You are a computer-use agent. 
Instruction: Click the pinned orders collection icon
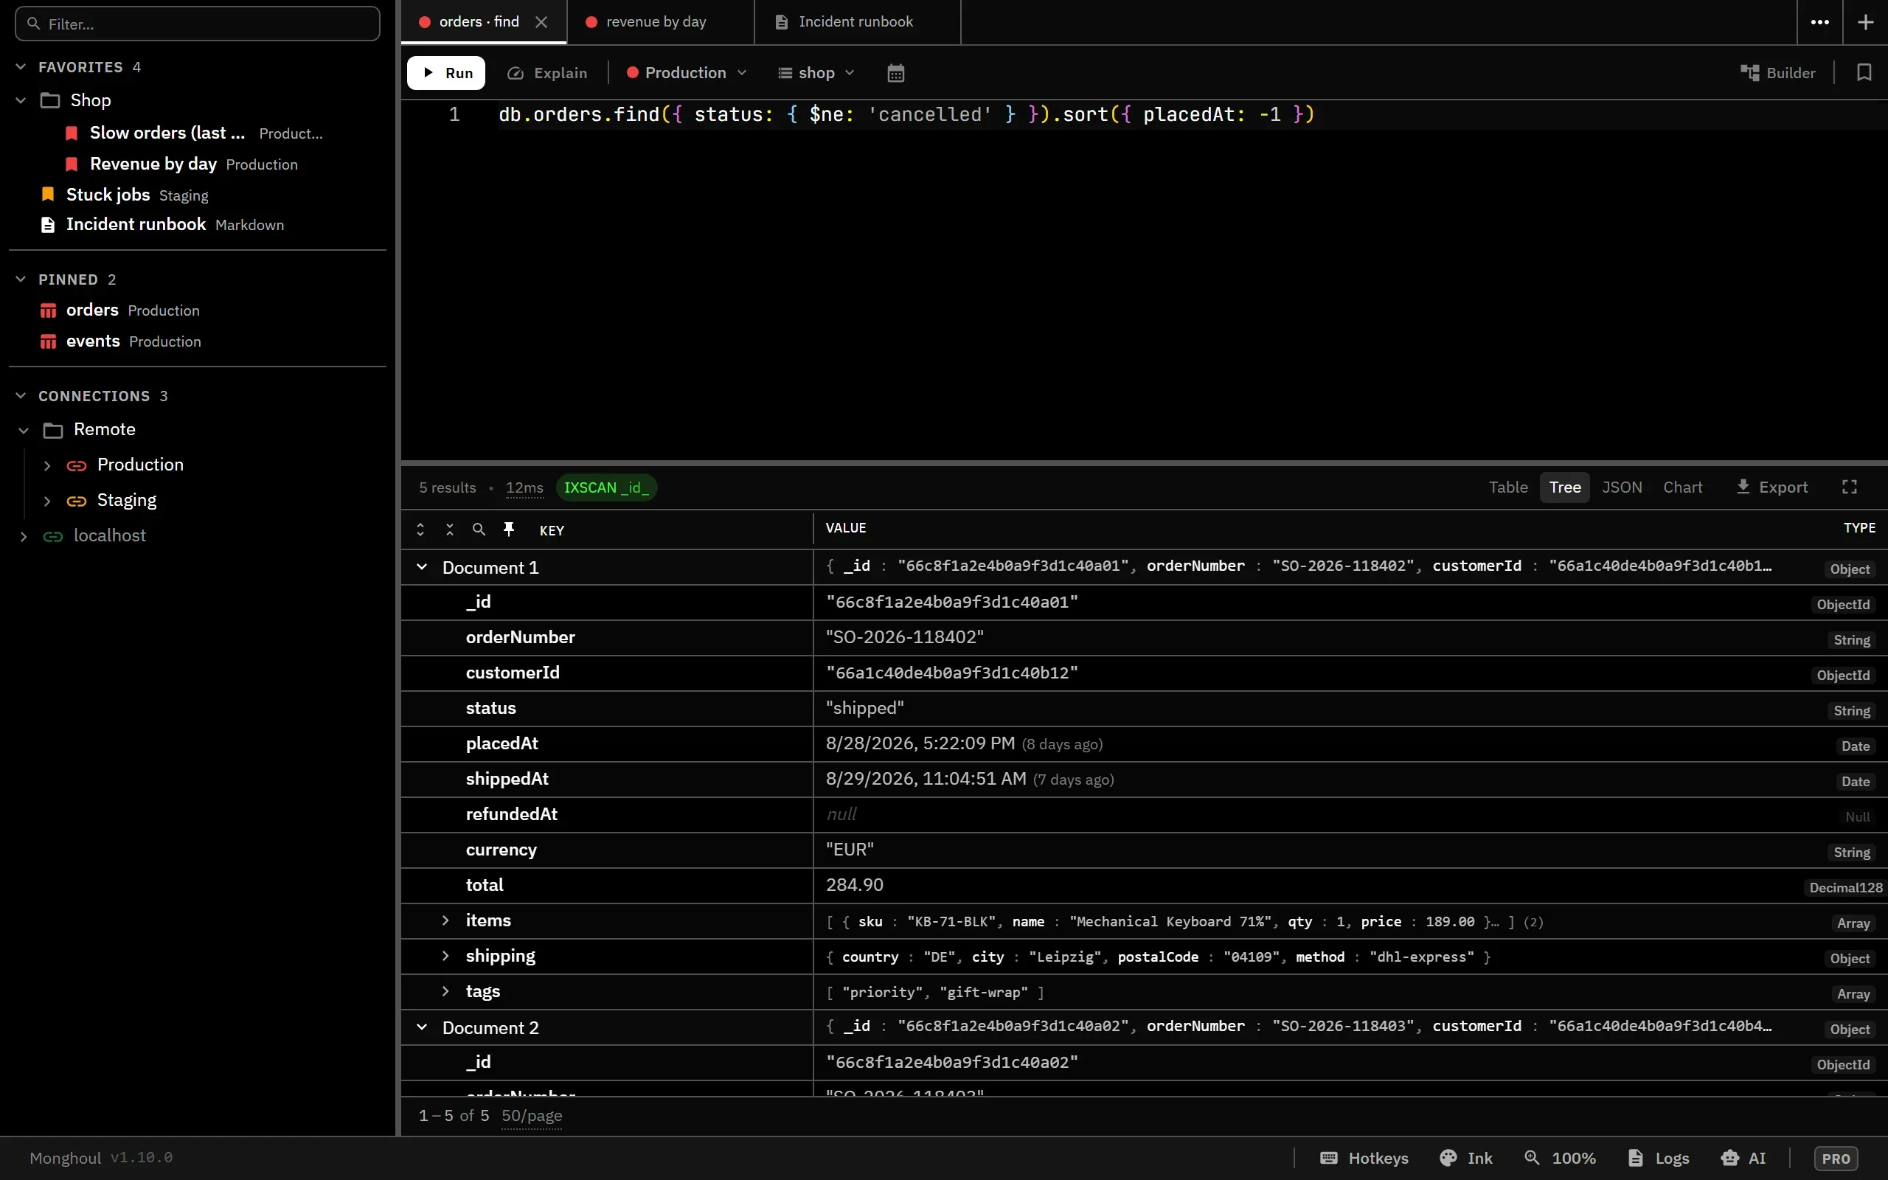coord(49,310)
